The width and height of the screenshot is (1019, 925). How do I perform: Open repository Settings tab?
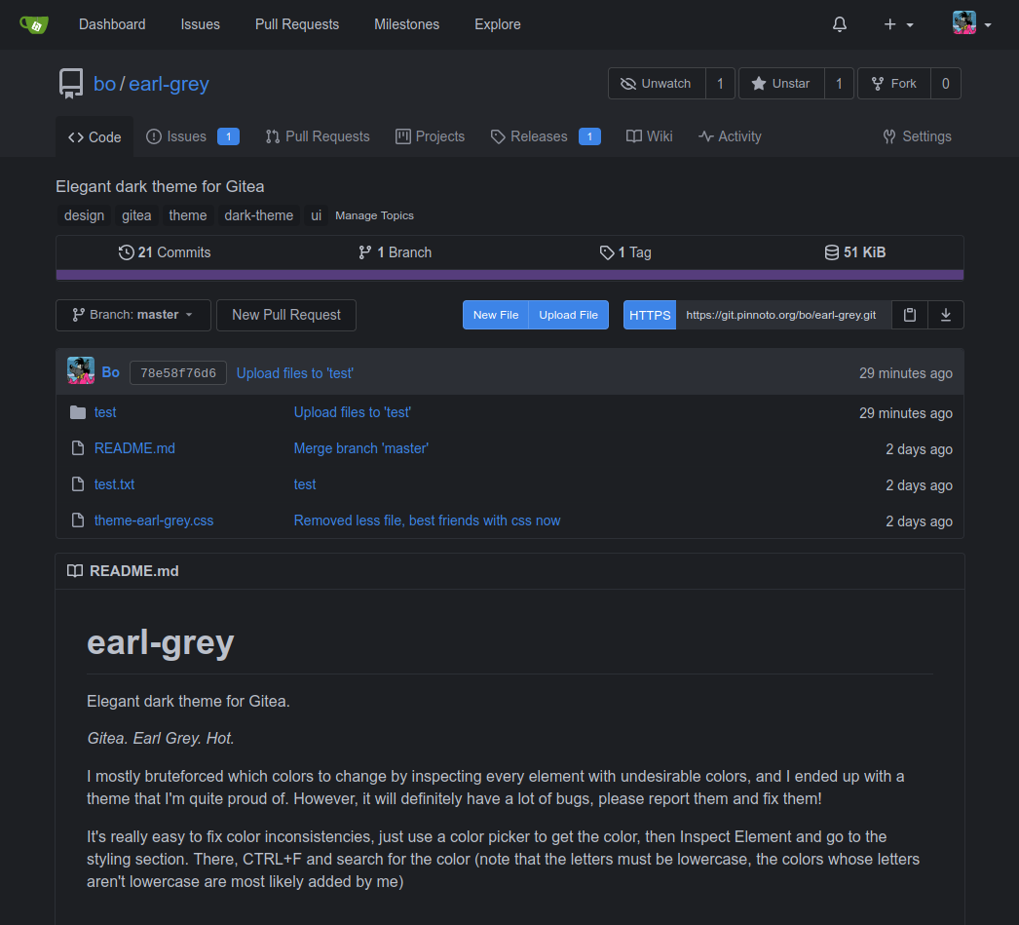[917, 136]
